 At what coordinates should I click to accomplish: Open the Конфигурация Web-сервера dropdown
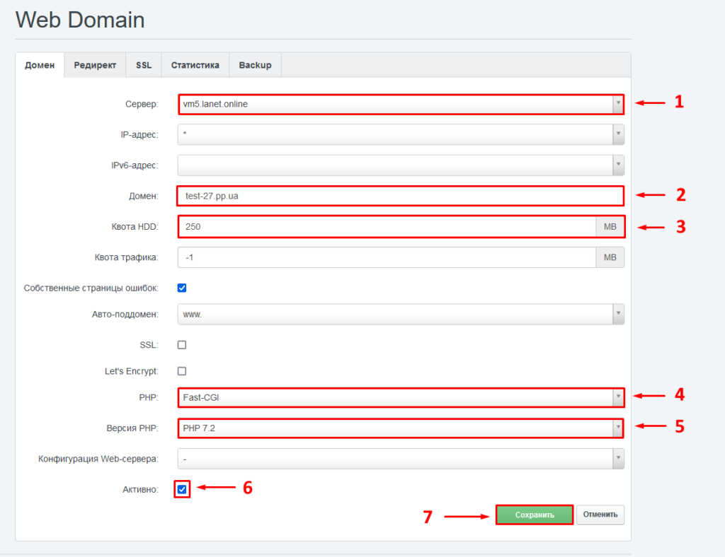(400, 459)
